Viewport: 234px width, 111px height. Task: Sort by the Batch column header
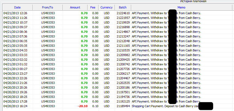[x=122, y=8]
